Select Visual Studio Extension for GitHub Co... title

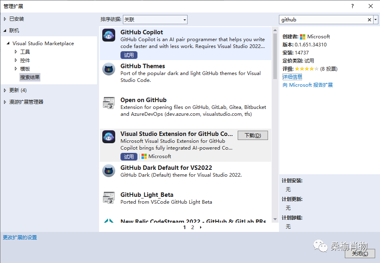[177, 134]
